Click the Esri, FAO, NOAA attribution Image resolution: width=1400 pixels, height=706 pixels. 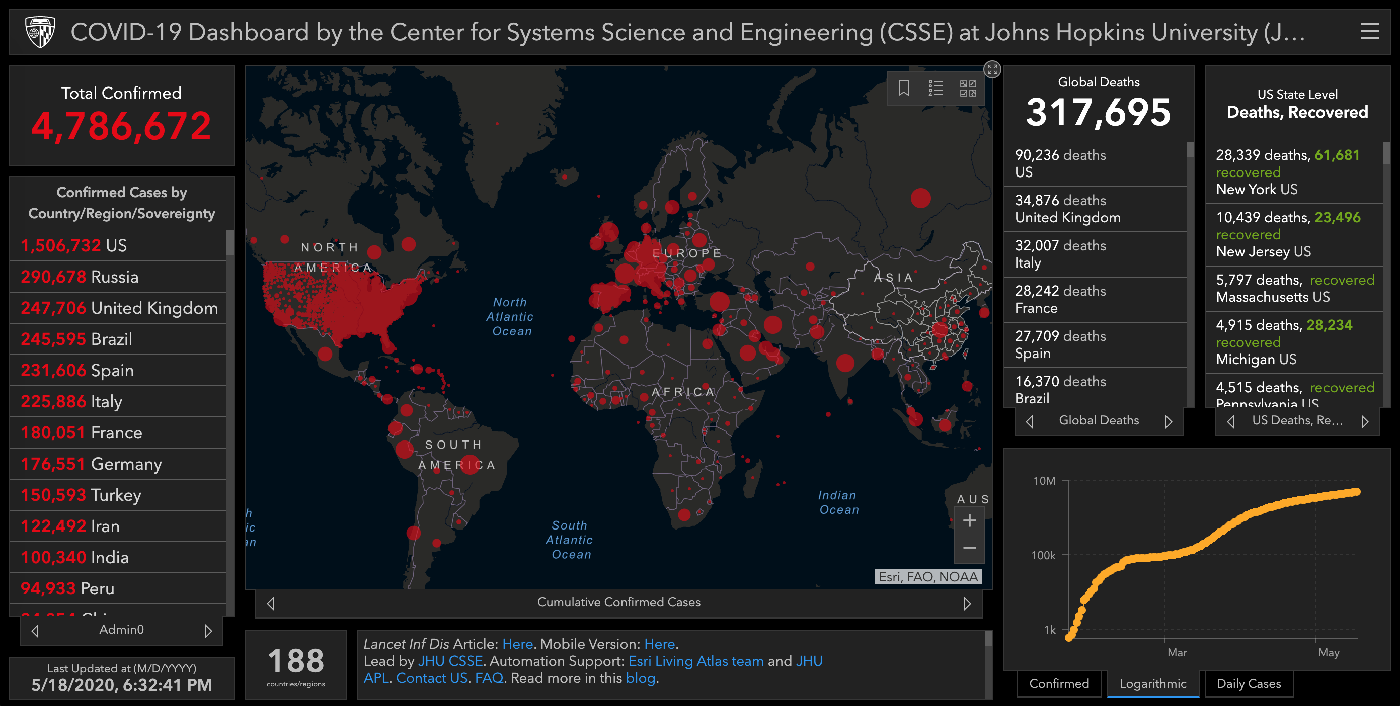coord(928,577)
